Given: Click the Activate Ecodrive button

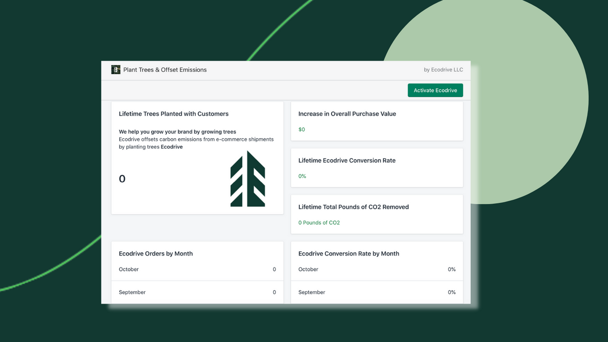Looking at the screenshot, I should click(x=435, y=90).
